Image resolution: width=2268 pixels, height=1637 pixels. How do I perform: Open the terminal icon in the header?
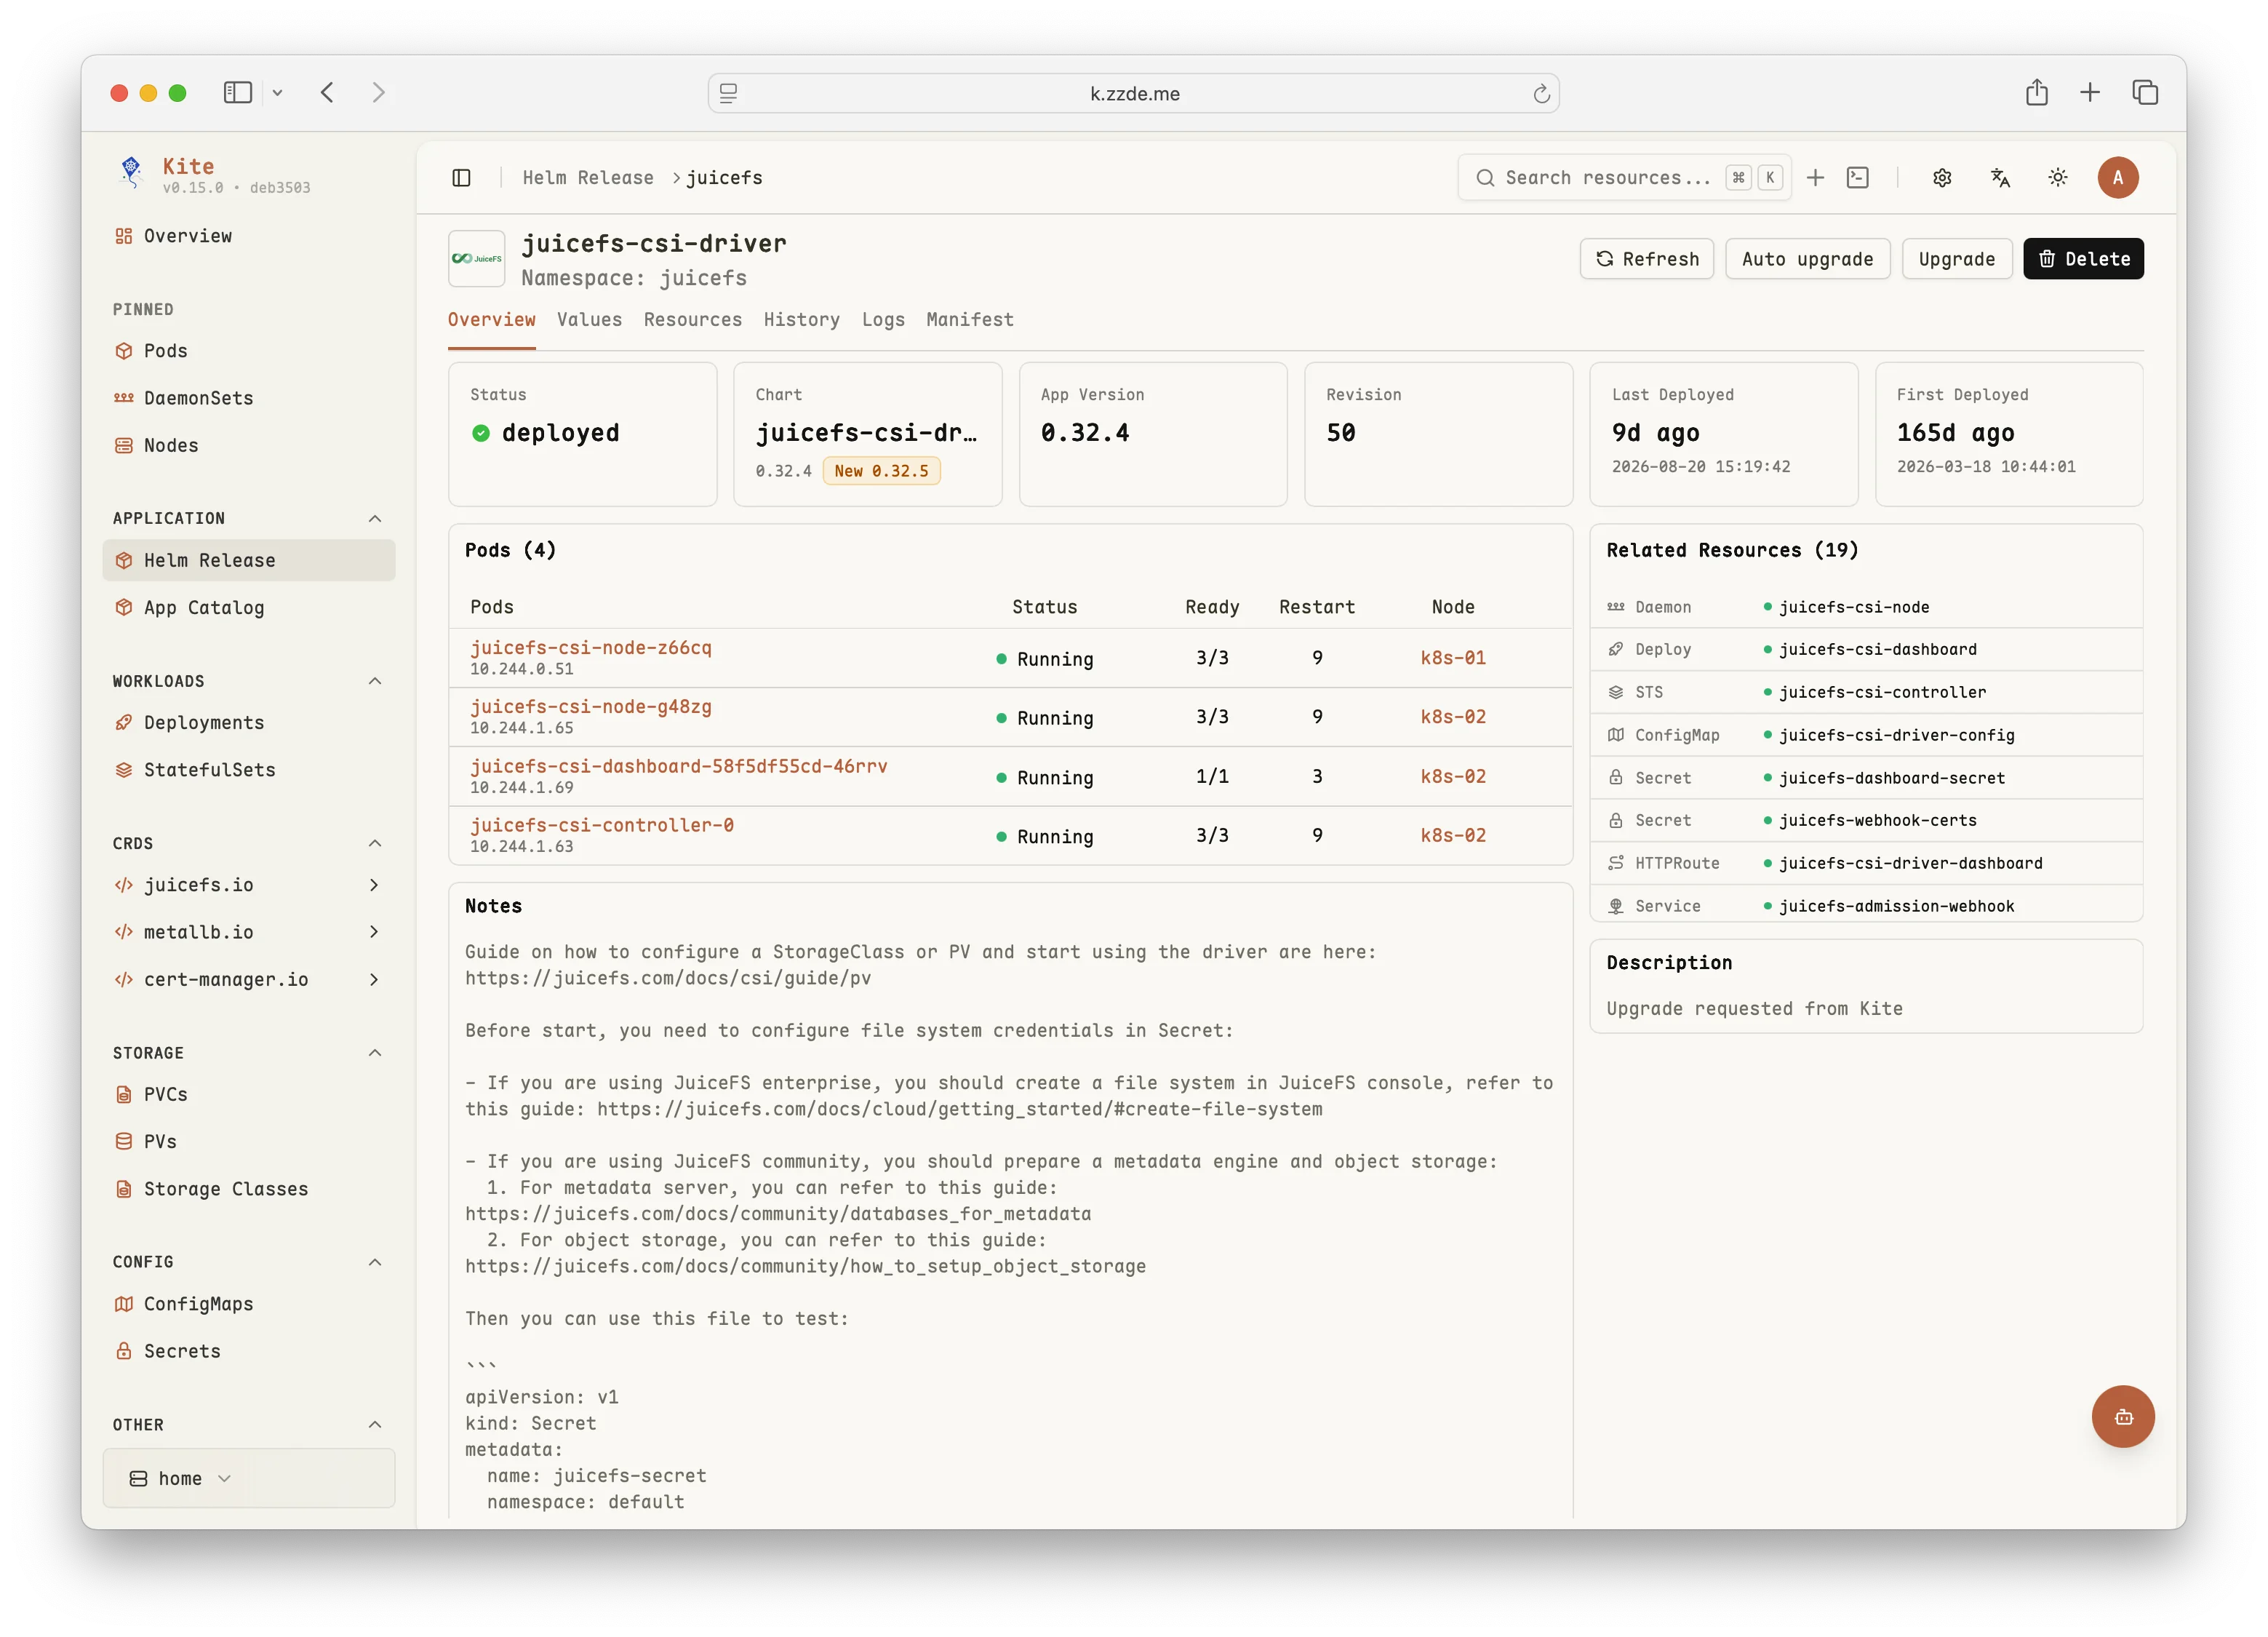point(1857,178)
